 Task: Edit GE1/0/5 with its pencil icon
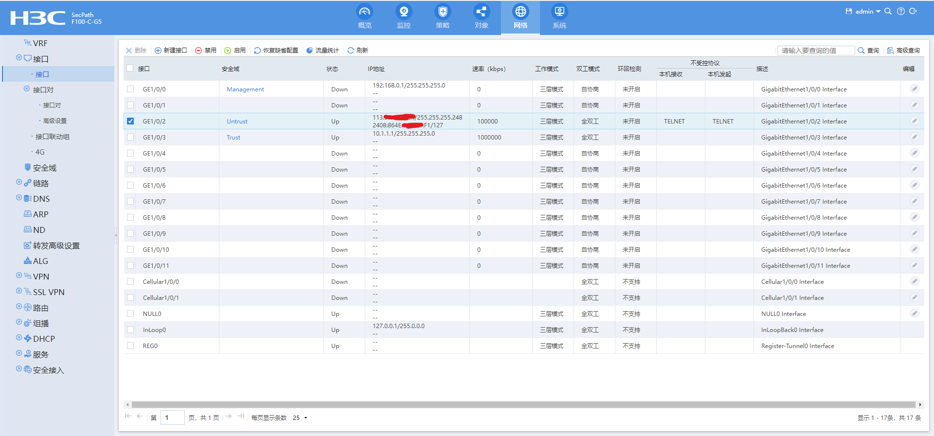point(915,169)
